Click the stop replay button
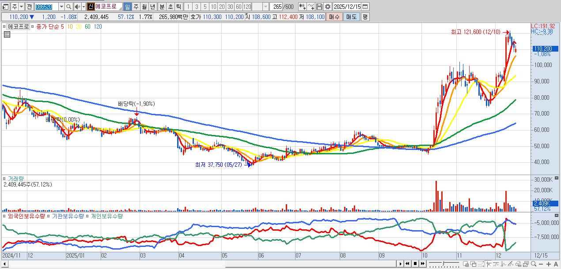 click(x=415, y=264)
